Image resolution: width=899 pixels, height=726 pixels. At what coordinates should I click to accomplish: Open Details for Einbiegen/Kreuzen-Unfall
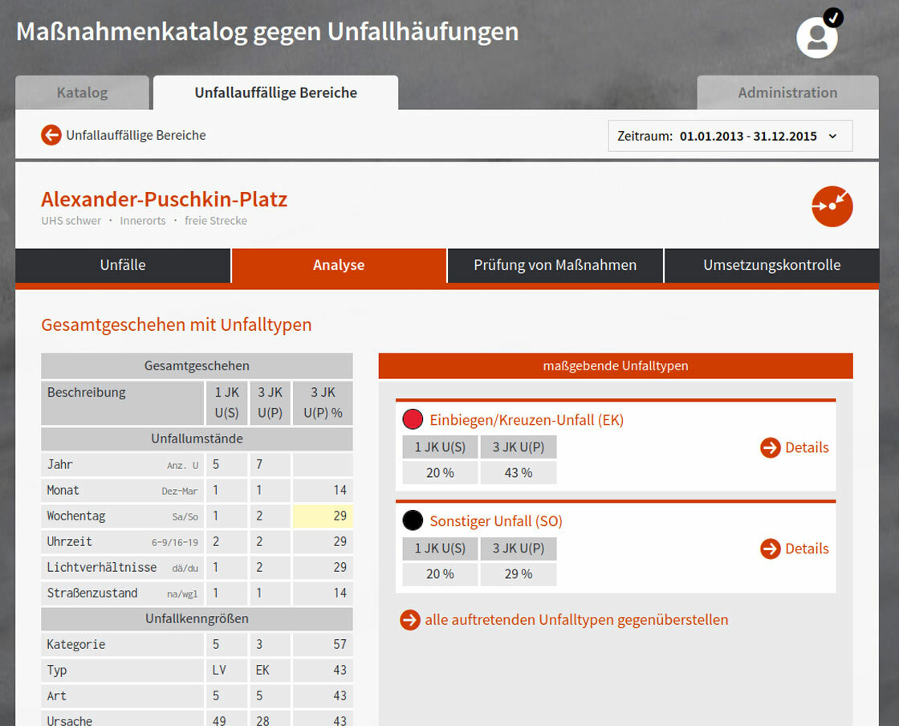pyautogui.click(x=807, y=448)
